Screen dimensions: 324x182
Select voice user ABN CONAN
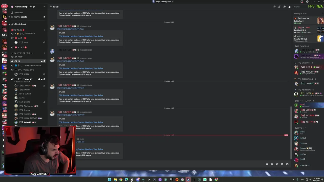click(x=30, y=94)
